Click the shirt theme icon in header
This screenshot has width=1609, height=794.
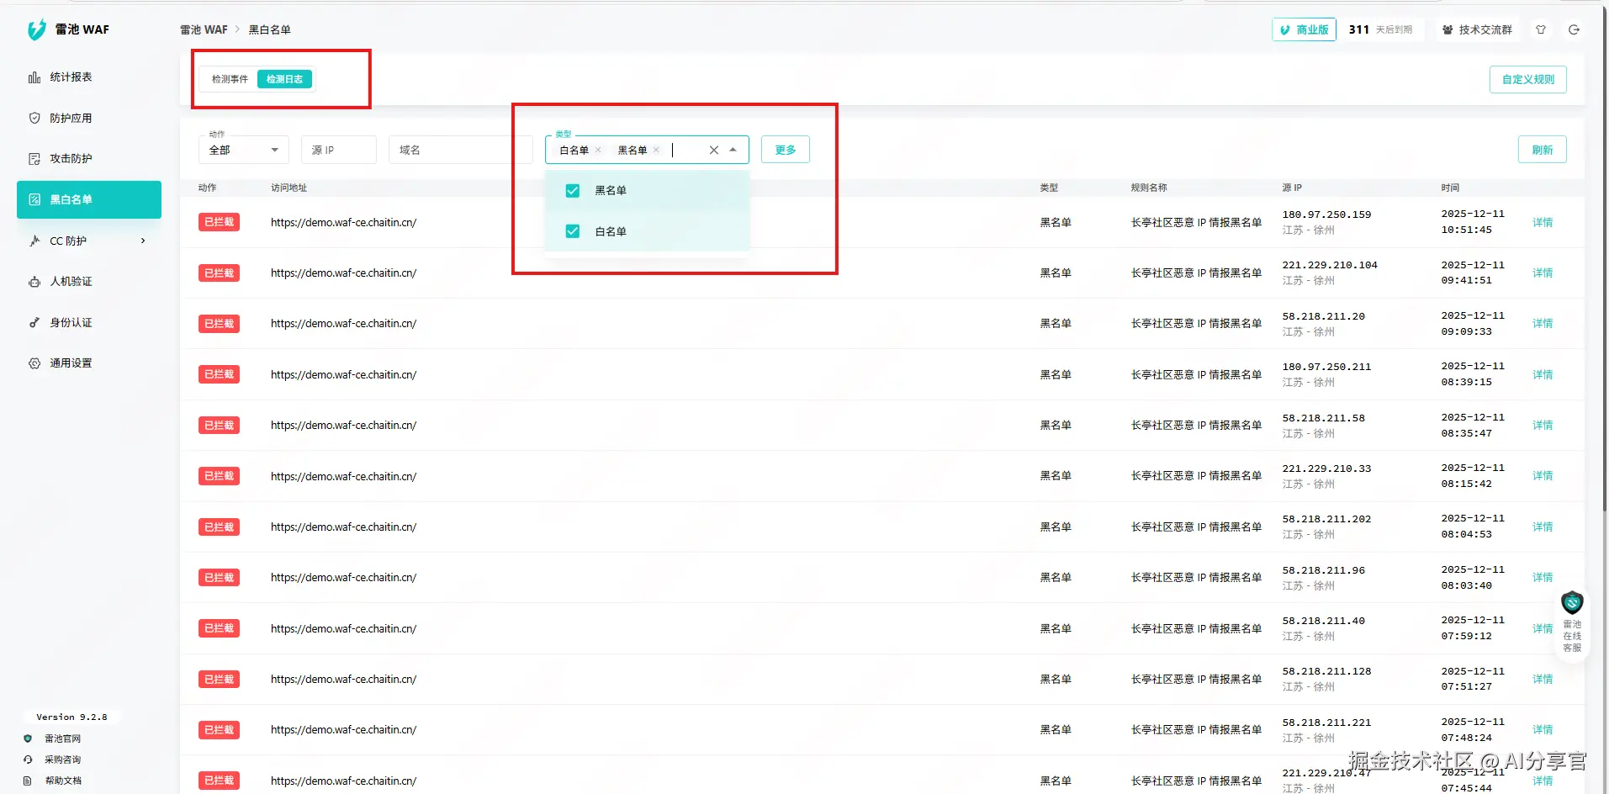click(1541, 29)
